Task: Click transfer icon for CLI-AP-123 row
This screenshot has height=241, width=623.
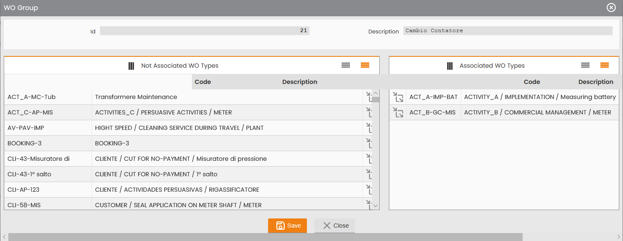Action: pos(369,190)
